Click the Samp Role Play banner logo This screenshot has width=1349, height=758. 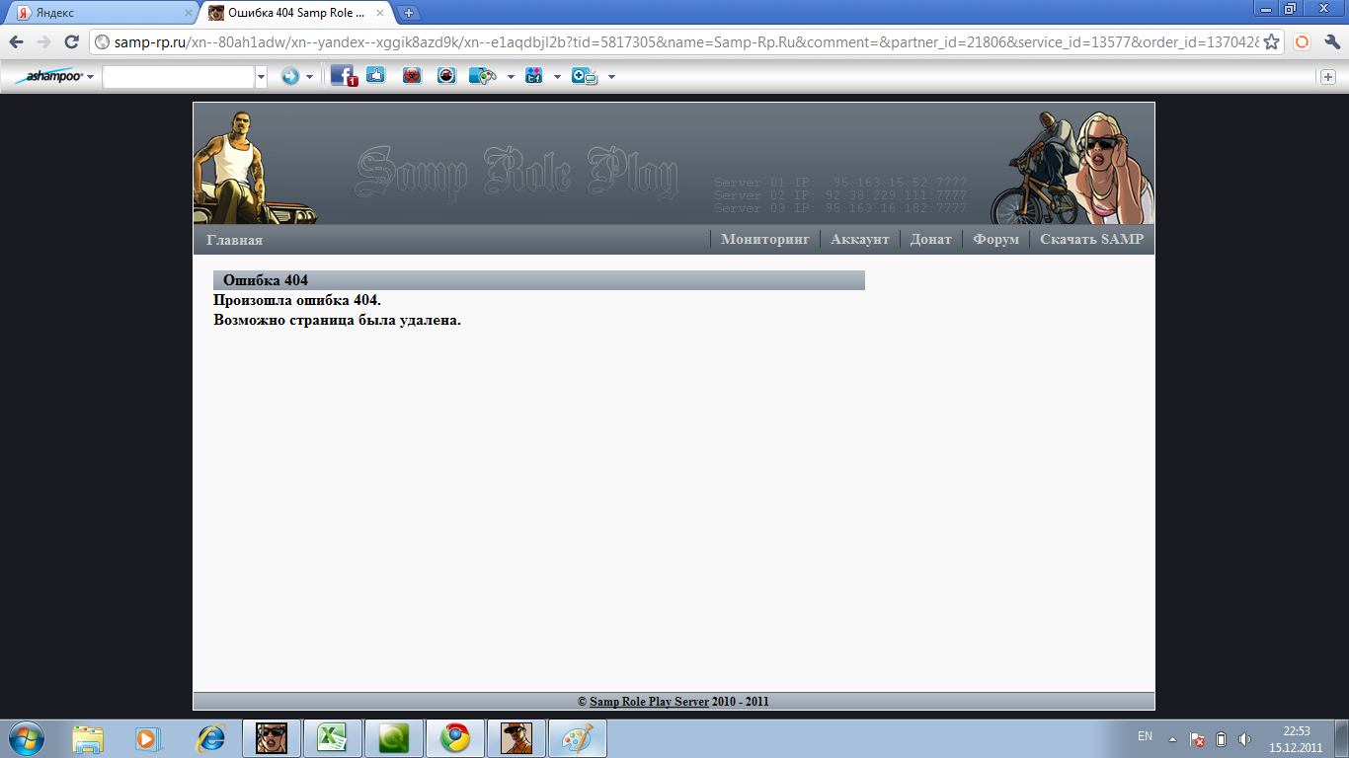pyautogui.click(x=516, y=174)
